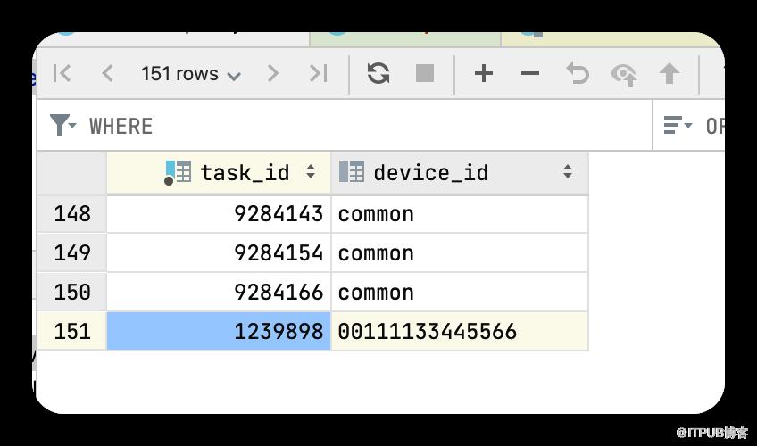Select the cell containing 1239898
The height and width of the screenshot is (446, 757).
coord(219,331)
